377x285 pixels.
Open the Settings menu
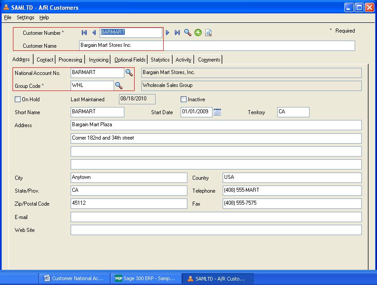(25, 17)
